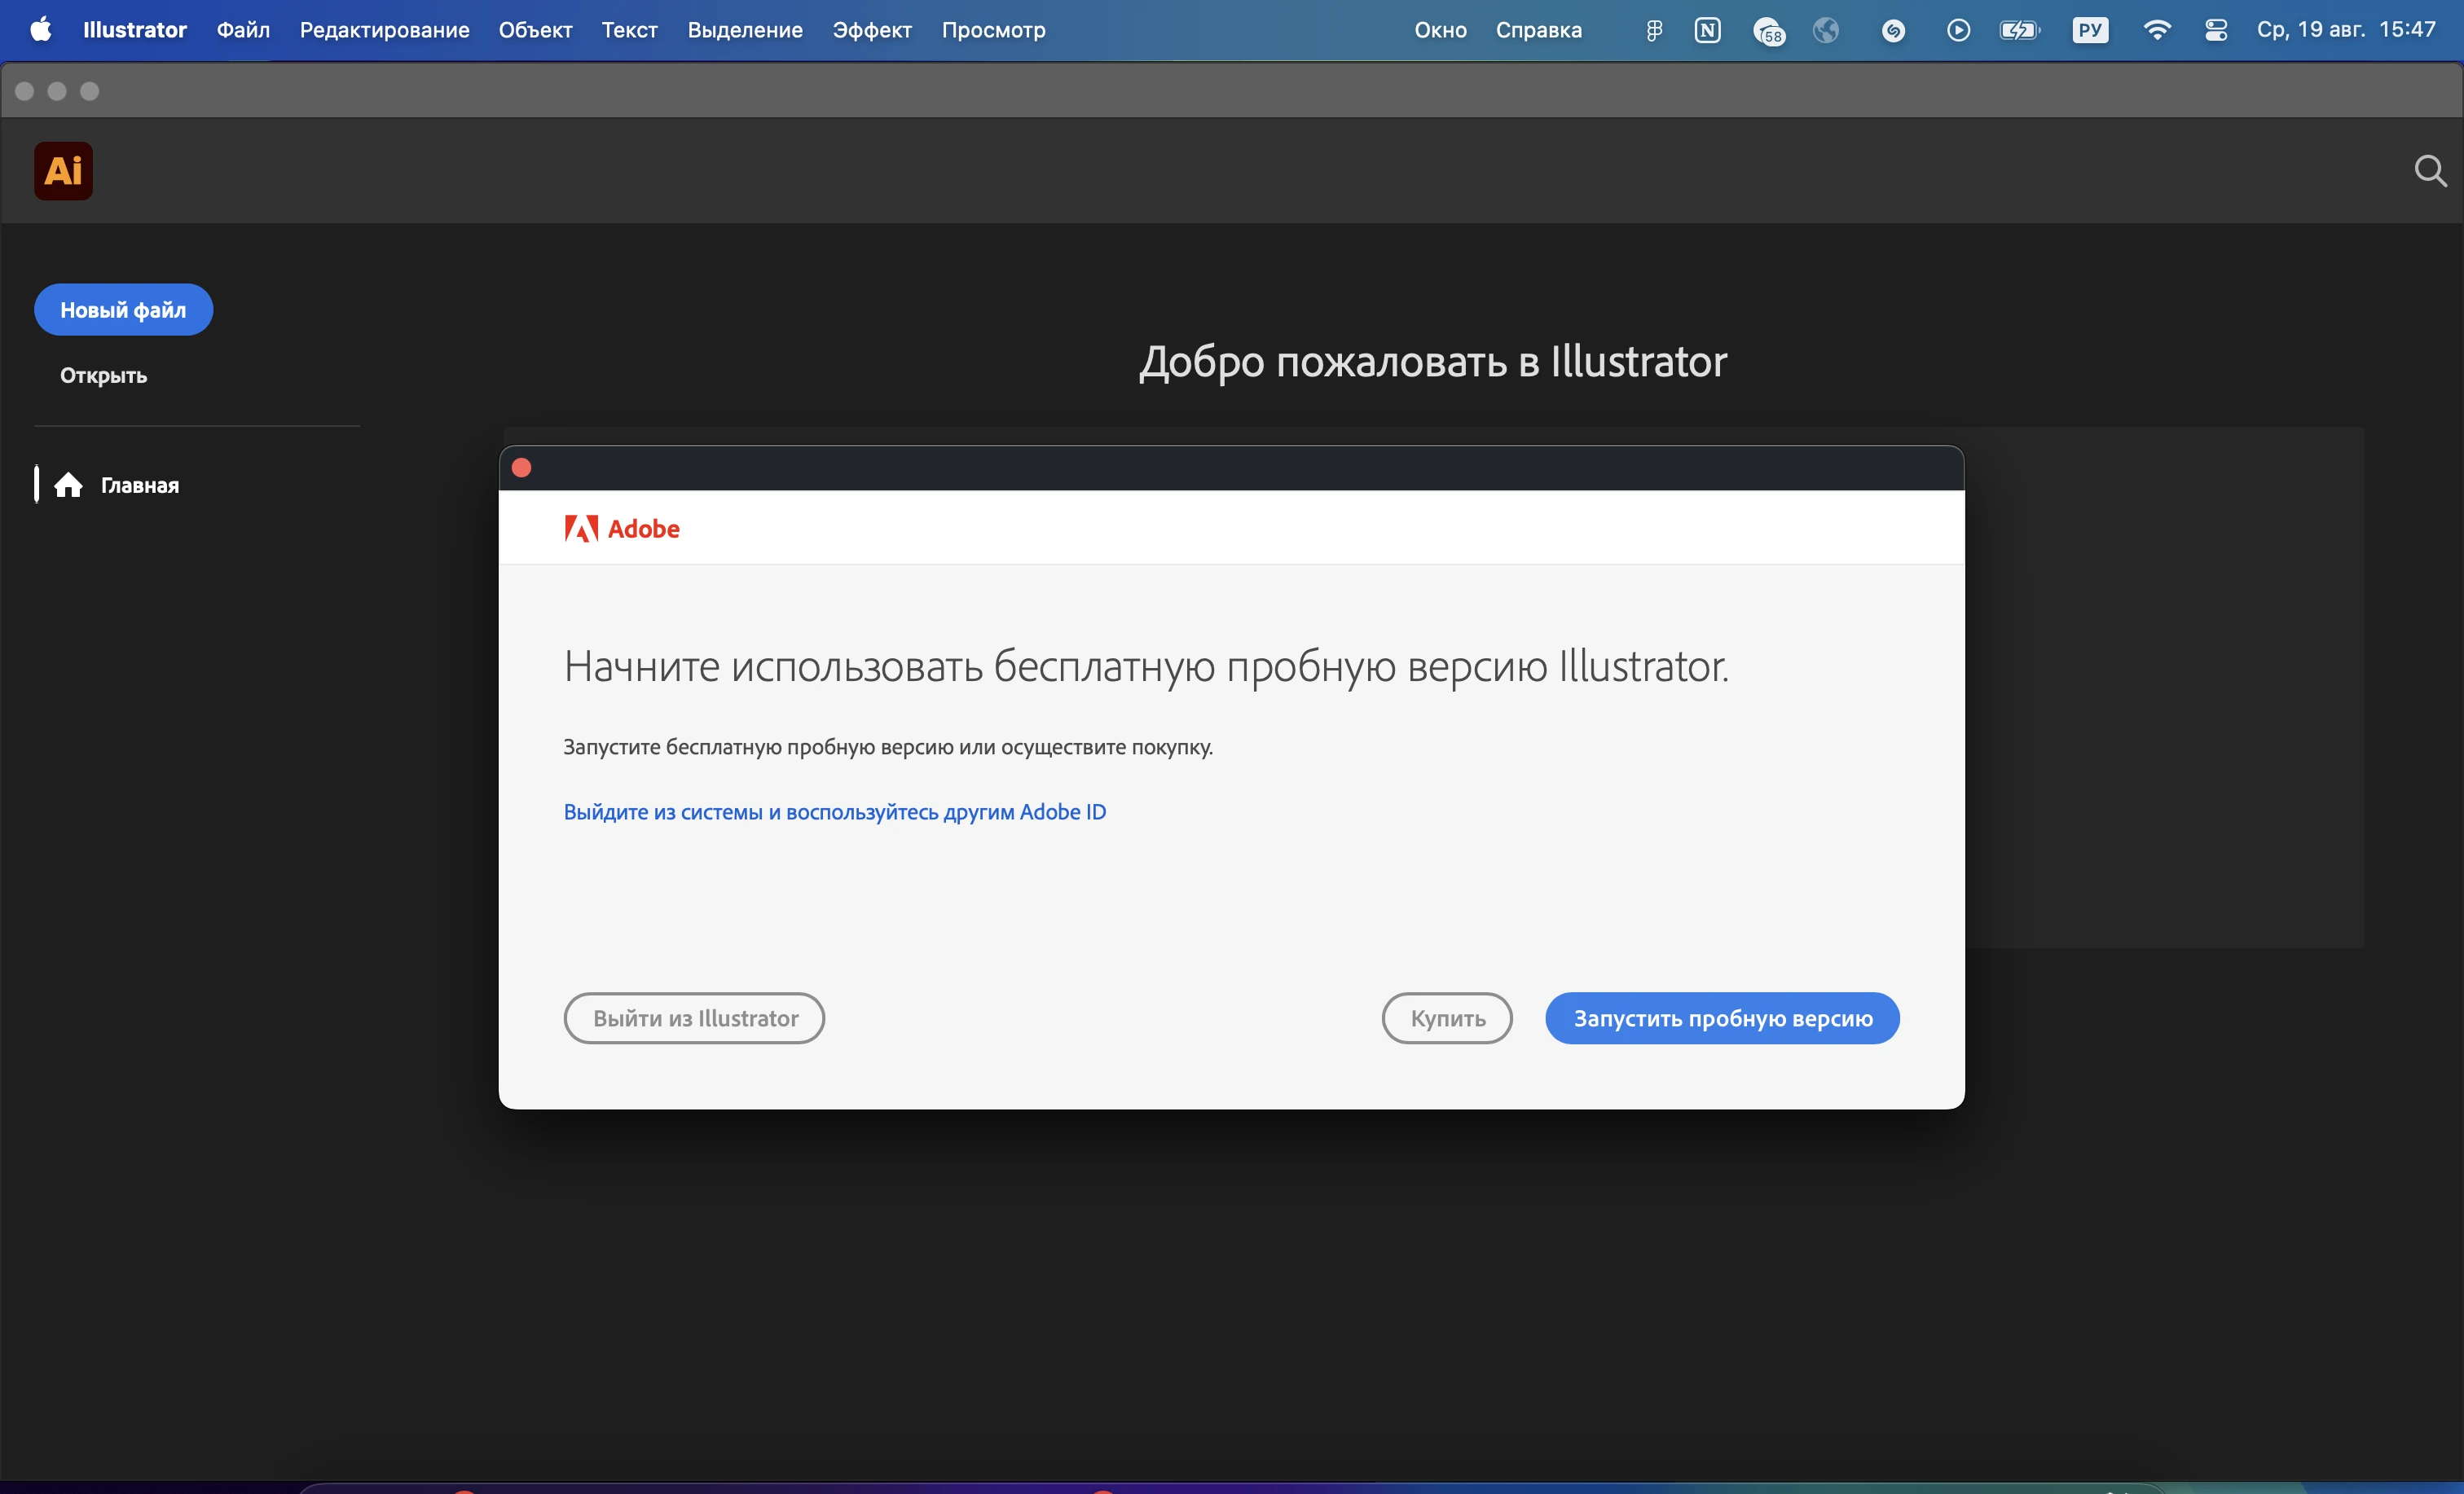Open the Окно menu
Image resolution: width=2464 pixels, height=1494 pixels.
click(x=1441, y=30)
